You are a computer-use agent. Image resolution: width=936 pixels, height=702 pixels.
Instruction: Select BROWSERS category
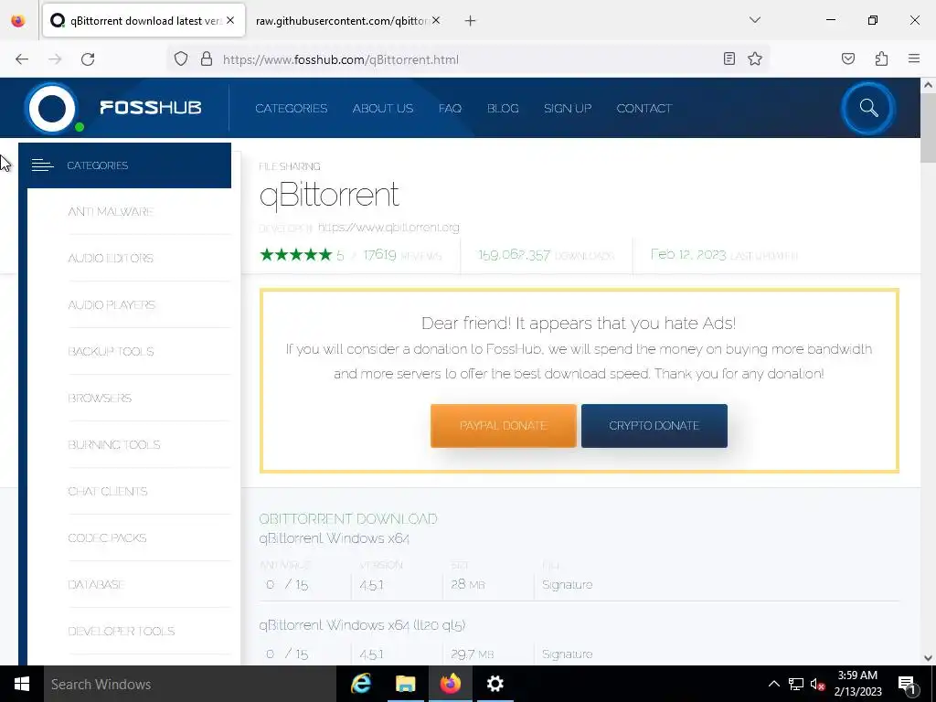[100, 399]
